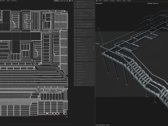Choose Fit Canvas to UV
The height and width of the screenshot is (126, 168).
pyautogui.click(x=84, y=35)
